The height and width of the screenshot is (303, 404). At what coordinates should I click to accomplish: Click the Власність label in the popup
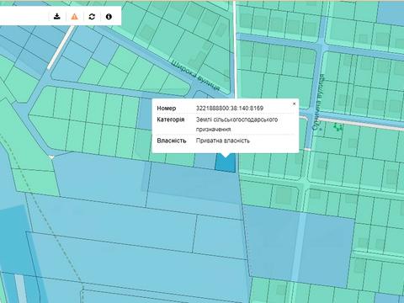(x=172, y=141)
